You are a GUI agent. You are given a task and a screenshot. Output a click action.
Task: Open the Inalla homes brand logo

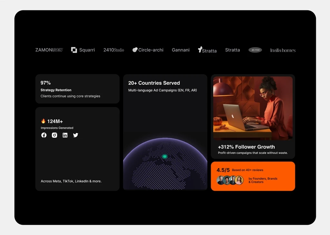point(283,50)
